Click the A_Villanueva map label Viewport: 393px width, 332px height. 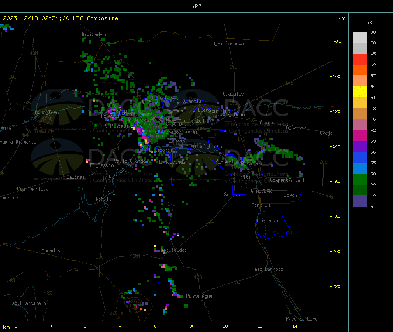click(228, 44)
